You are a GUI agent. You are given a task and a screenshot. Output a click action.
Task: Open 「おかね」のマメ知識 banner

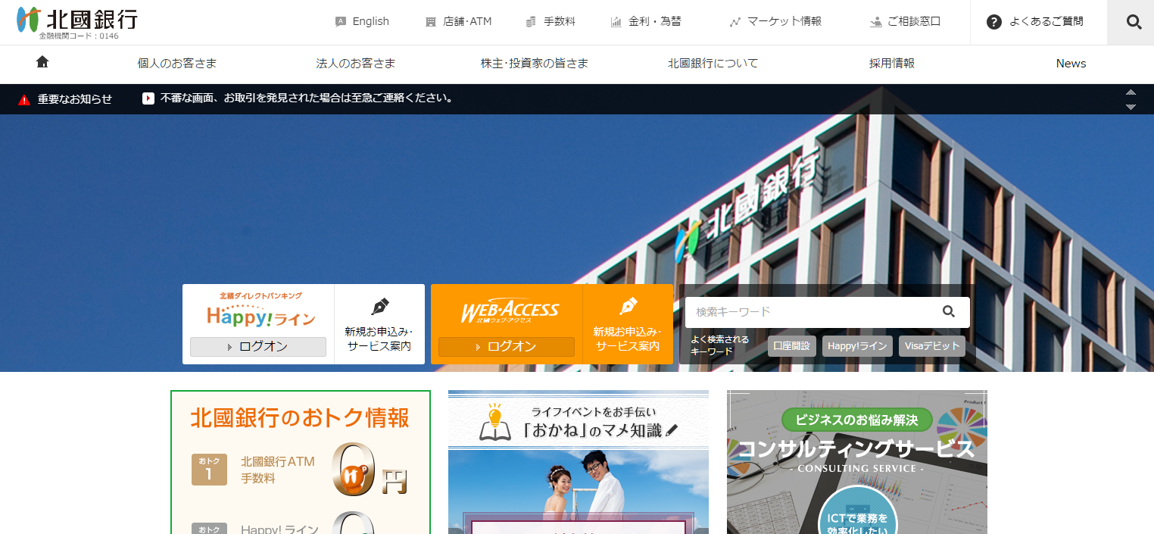coord(579,462)
